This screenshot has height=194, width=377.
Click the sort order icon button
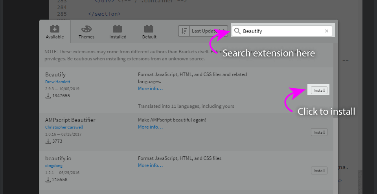tap(184, 31)
